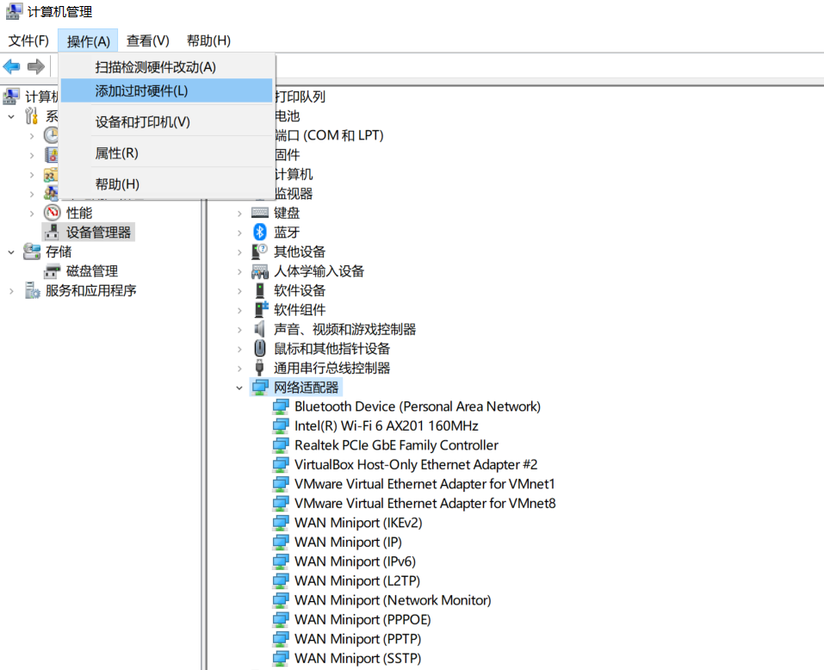824x670 pixels.
Task: Click the 存储 storage icon
Action: 32,251
